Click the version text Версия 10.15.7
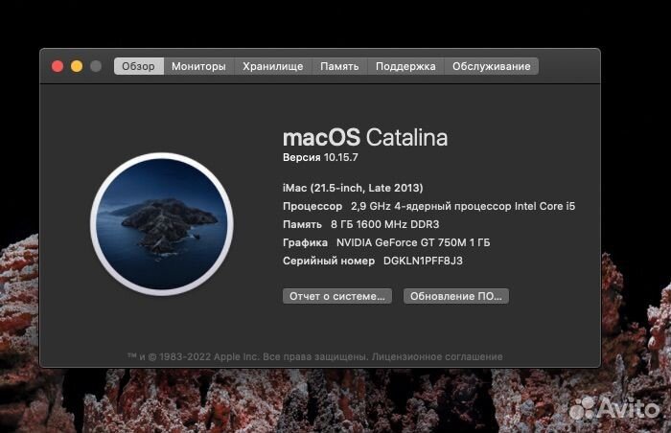Viewport: 671px width, 433px height. (320, 157)
